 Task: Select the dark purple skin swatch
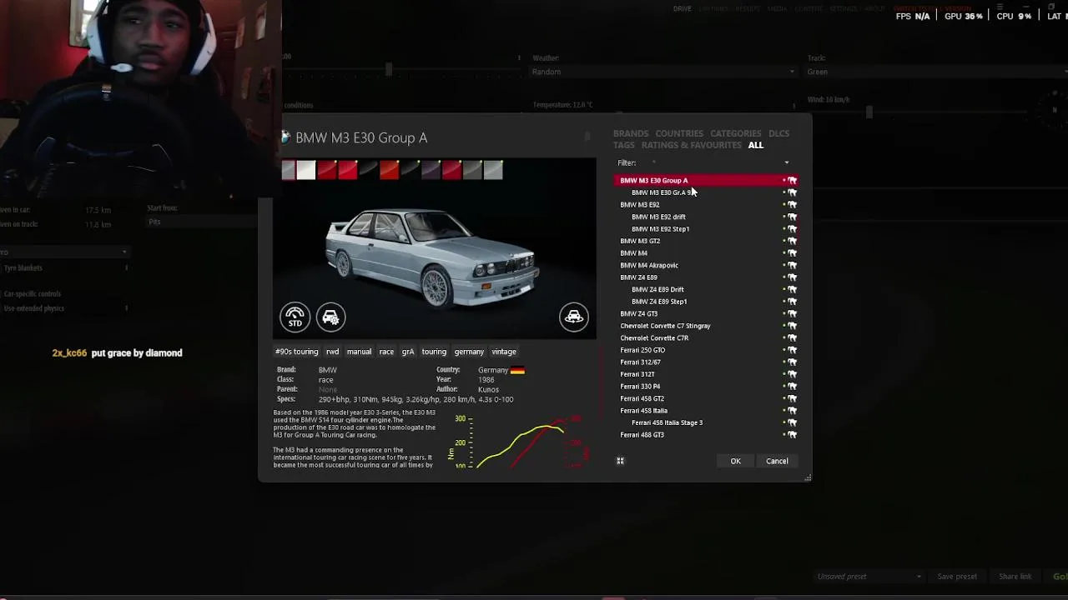point(431,170)
